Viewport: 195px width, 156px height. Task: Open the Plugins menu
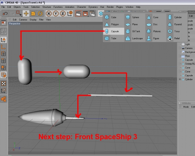point(120,7)
